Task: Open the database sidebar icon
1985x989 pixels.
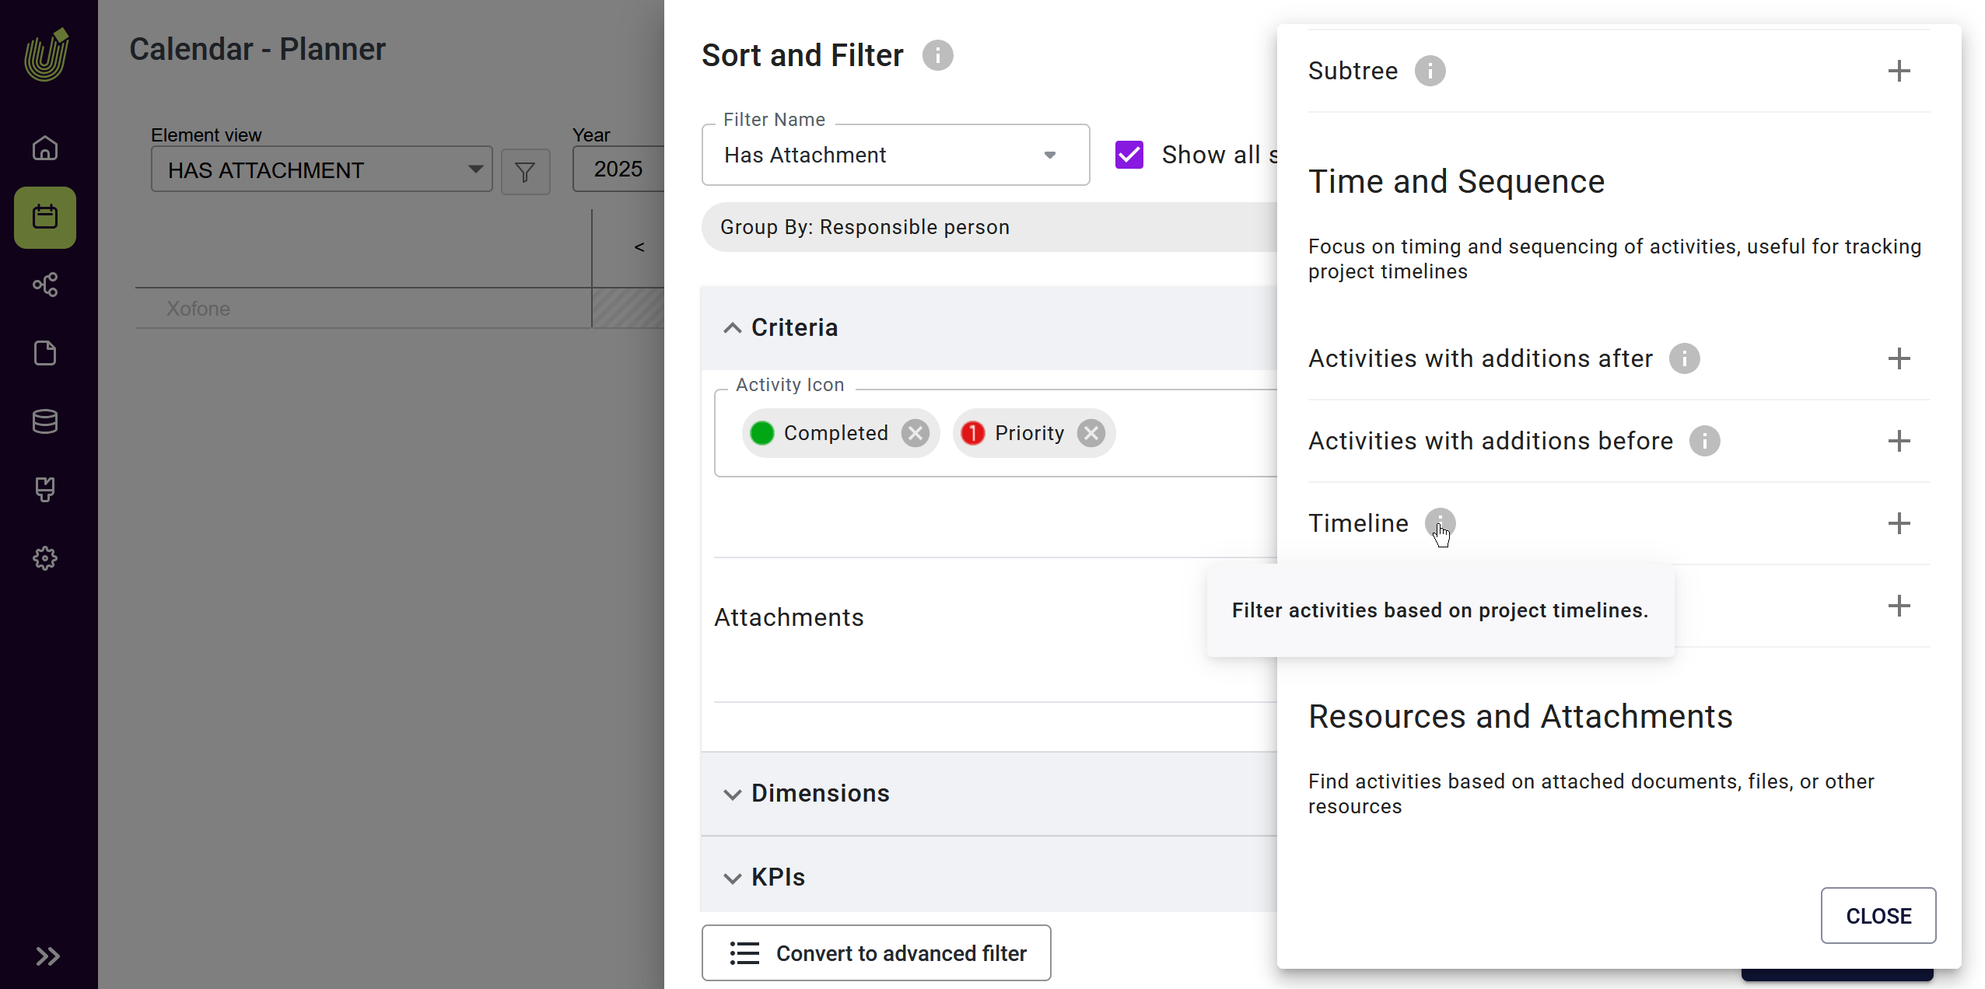Action: tap(45, 421)
